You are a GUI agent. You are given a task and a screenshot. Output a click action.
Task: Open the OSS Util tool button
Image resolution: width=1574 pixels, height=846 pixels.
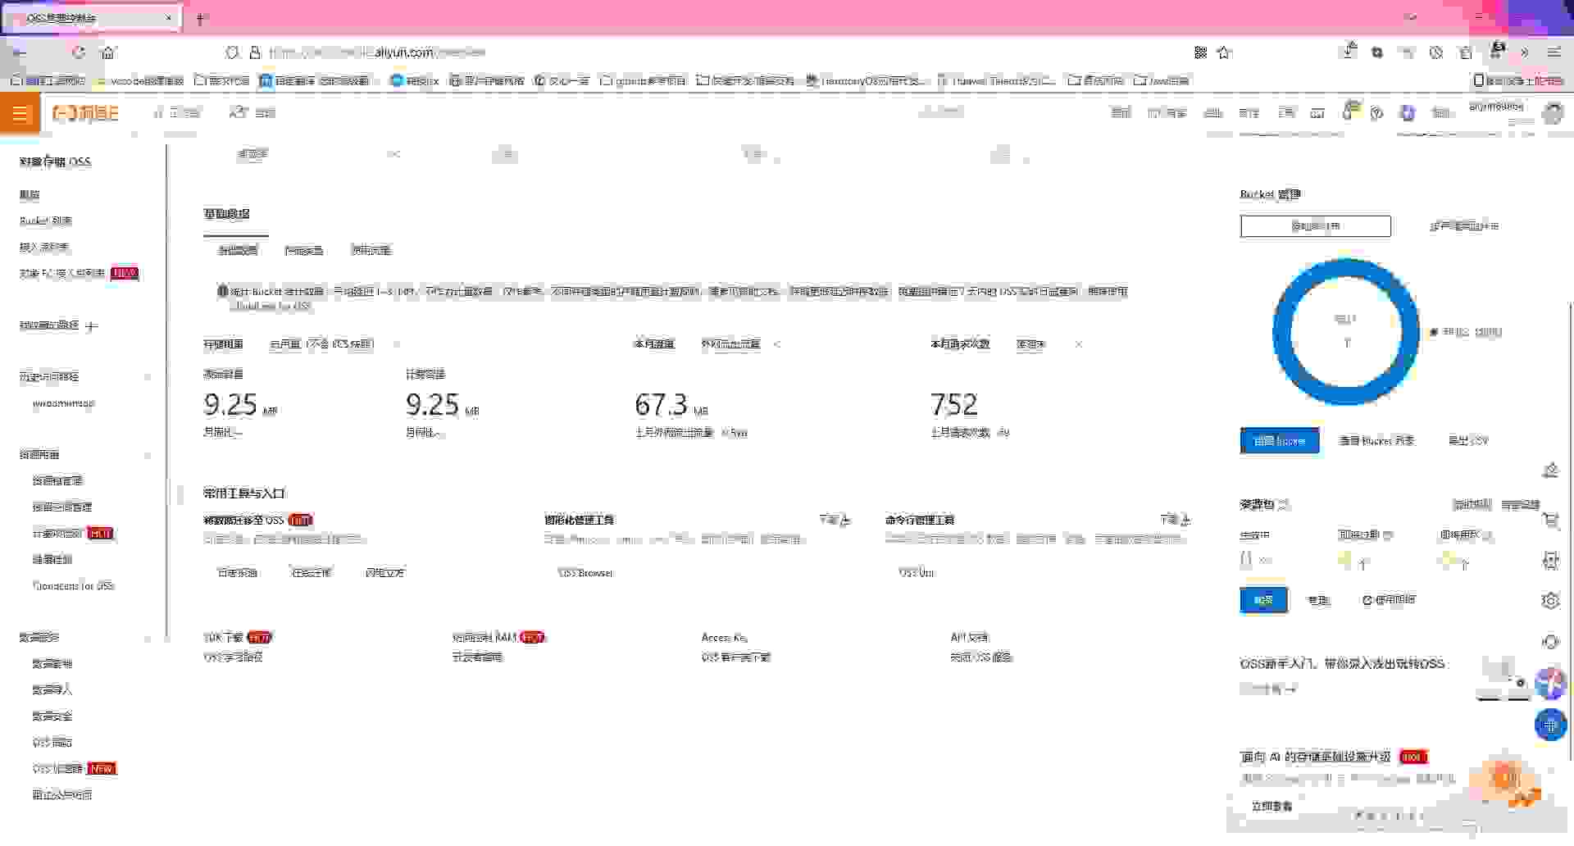click(x=916, y=573)
